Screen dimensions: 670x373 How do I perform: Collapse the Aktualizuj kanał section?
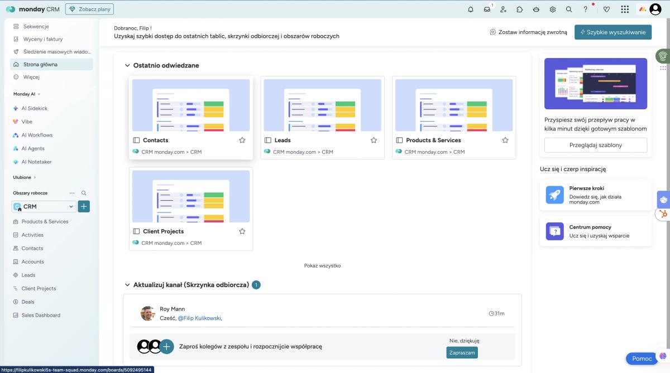tap(127, 285)
